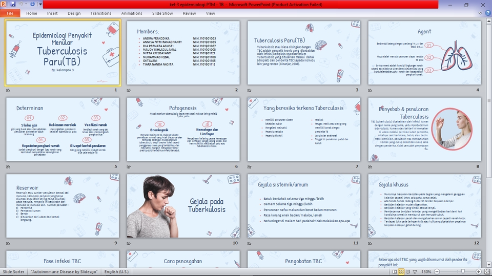The height and width of the screenshot is (276, 492).
Task: Preview animation star under slide 12
Action: 370,243
